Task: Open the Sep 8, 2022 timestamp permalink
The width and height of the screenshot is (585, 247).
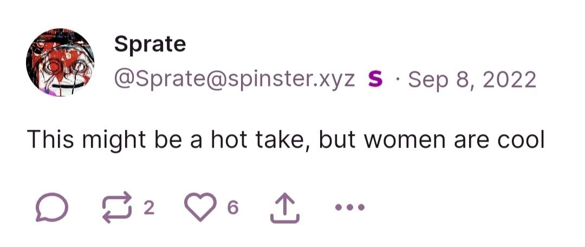Action: [472, 79]
